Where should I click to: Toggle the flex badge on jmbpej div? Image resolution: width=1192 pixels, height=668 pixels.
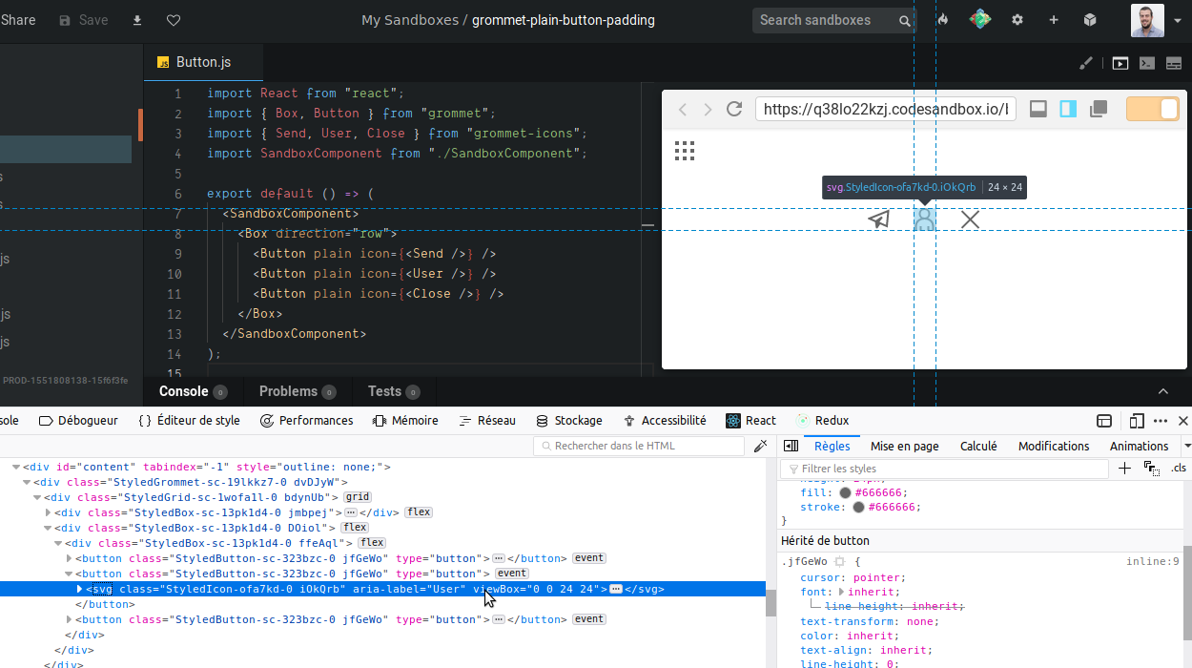pos(419,512)
